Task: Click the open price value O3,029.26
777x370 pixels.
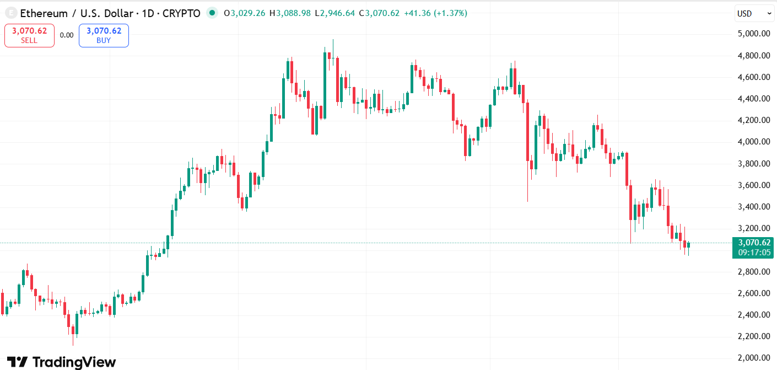Action: [245, 13]
